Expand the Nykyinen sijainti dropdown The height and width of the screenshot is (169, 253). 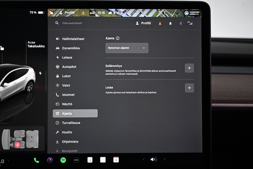[x=127, y=48]
